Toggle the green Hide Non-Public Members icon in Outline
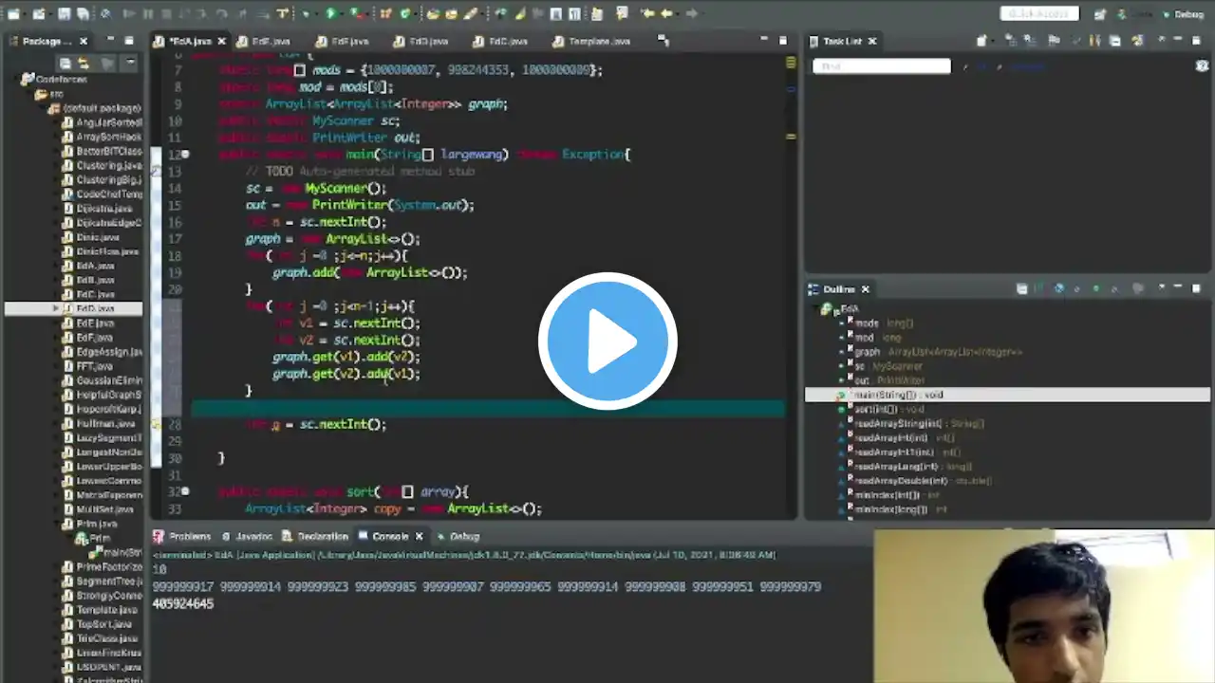Viewport: 1215px width, 683px height. 1096,288
